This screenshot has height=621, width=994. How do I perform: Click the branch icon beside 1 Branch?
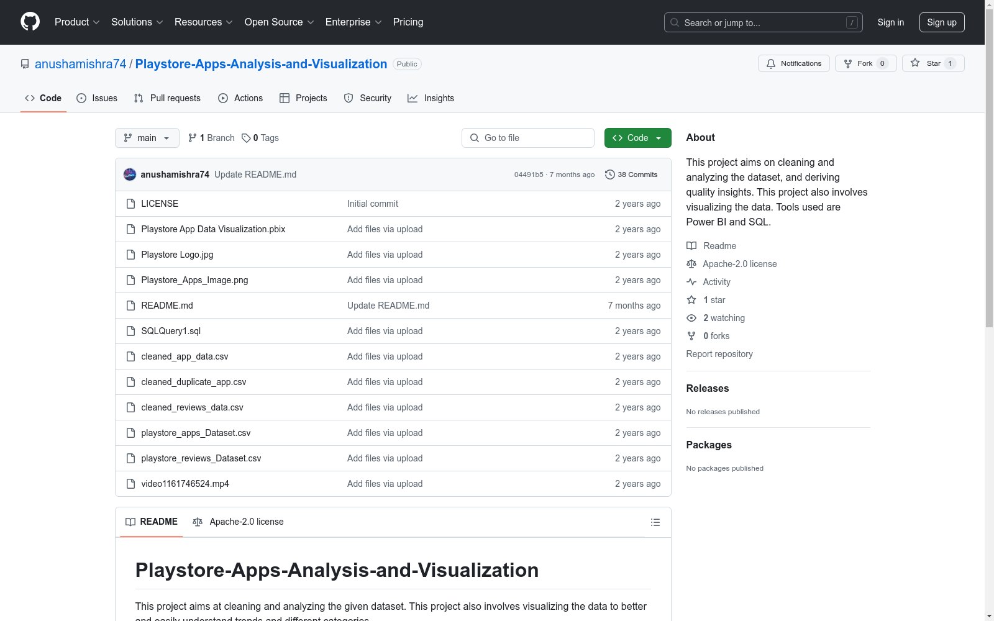(193, 138)
